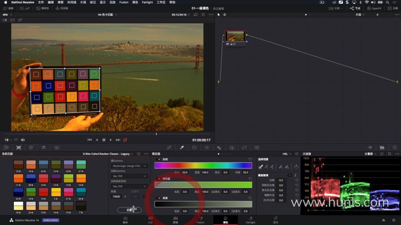The height and width of the screenshot is (225, 401).
Task: Click the OpenFX button in top toolbar
Action: coord(374,8)
